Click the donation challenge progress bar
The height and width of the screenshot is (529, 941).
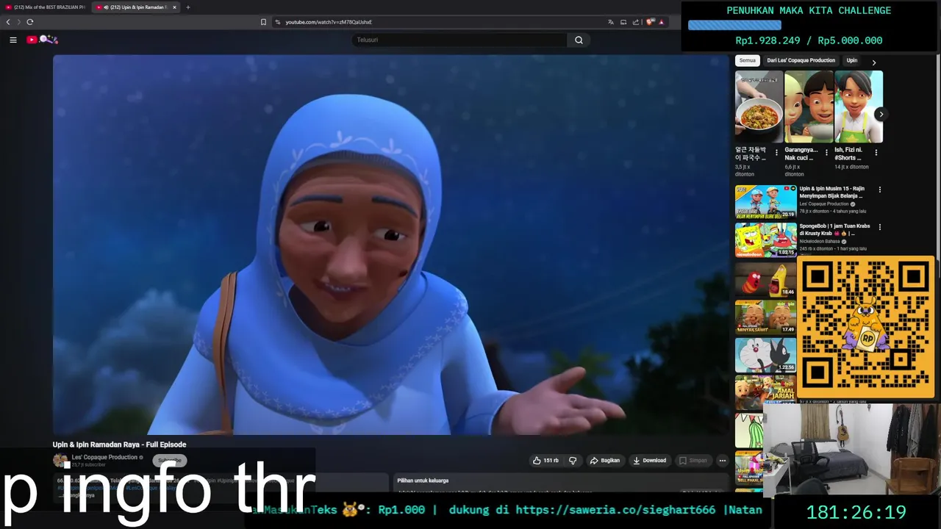734,25
